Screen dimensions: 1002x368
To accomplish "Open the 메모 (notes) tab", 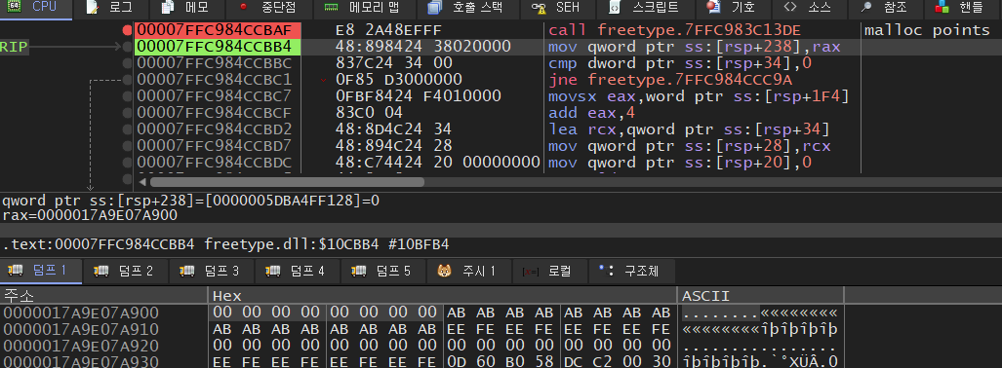I will pyautogui.click(x=186, y=8).
